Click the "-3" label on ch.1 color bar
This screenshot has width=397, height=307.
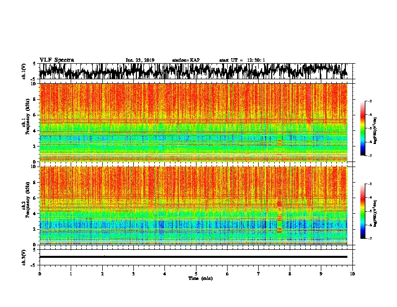click(370, 101)
